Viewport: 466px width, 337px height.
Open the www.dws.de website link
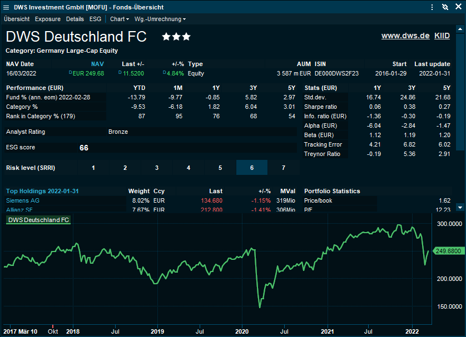click(405, 36)
